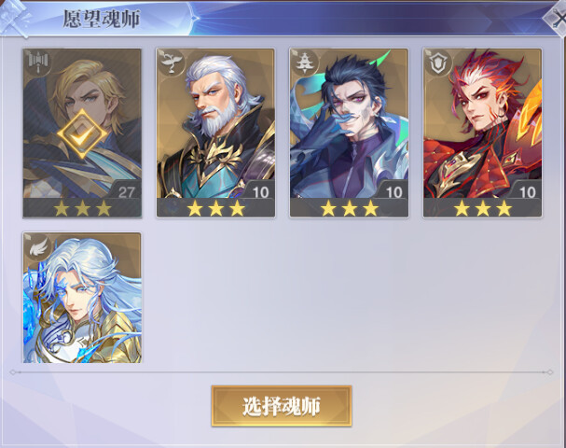Click the gold checkmark on blond hero

82,134
